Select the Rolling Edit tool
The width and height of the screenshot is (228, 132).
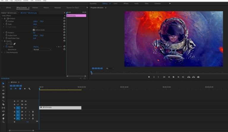pos(3,94)
